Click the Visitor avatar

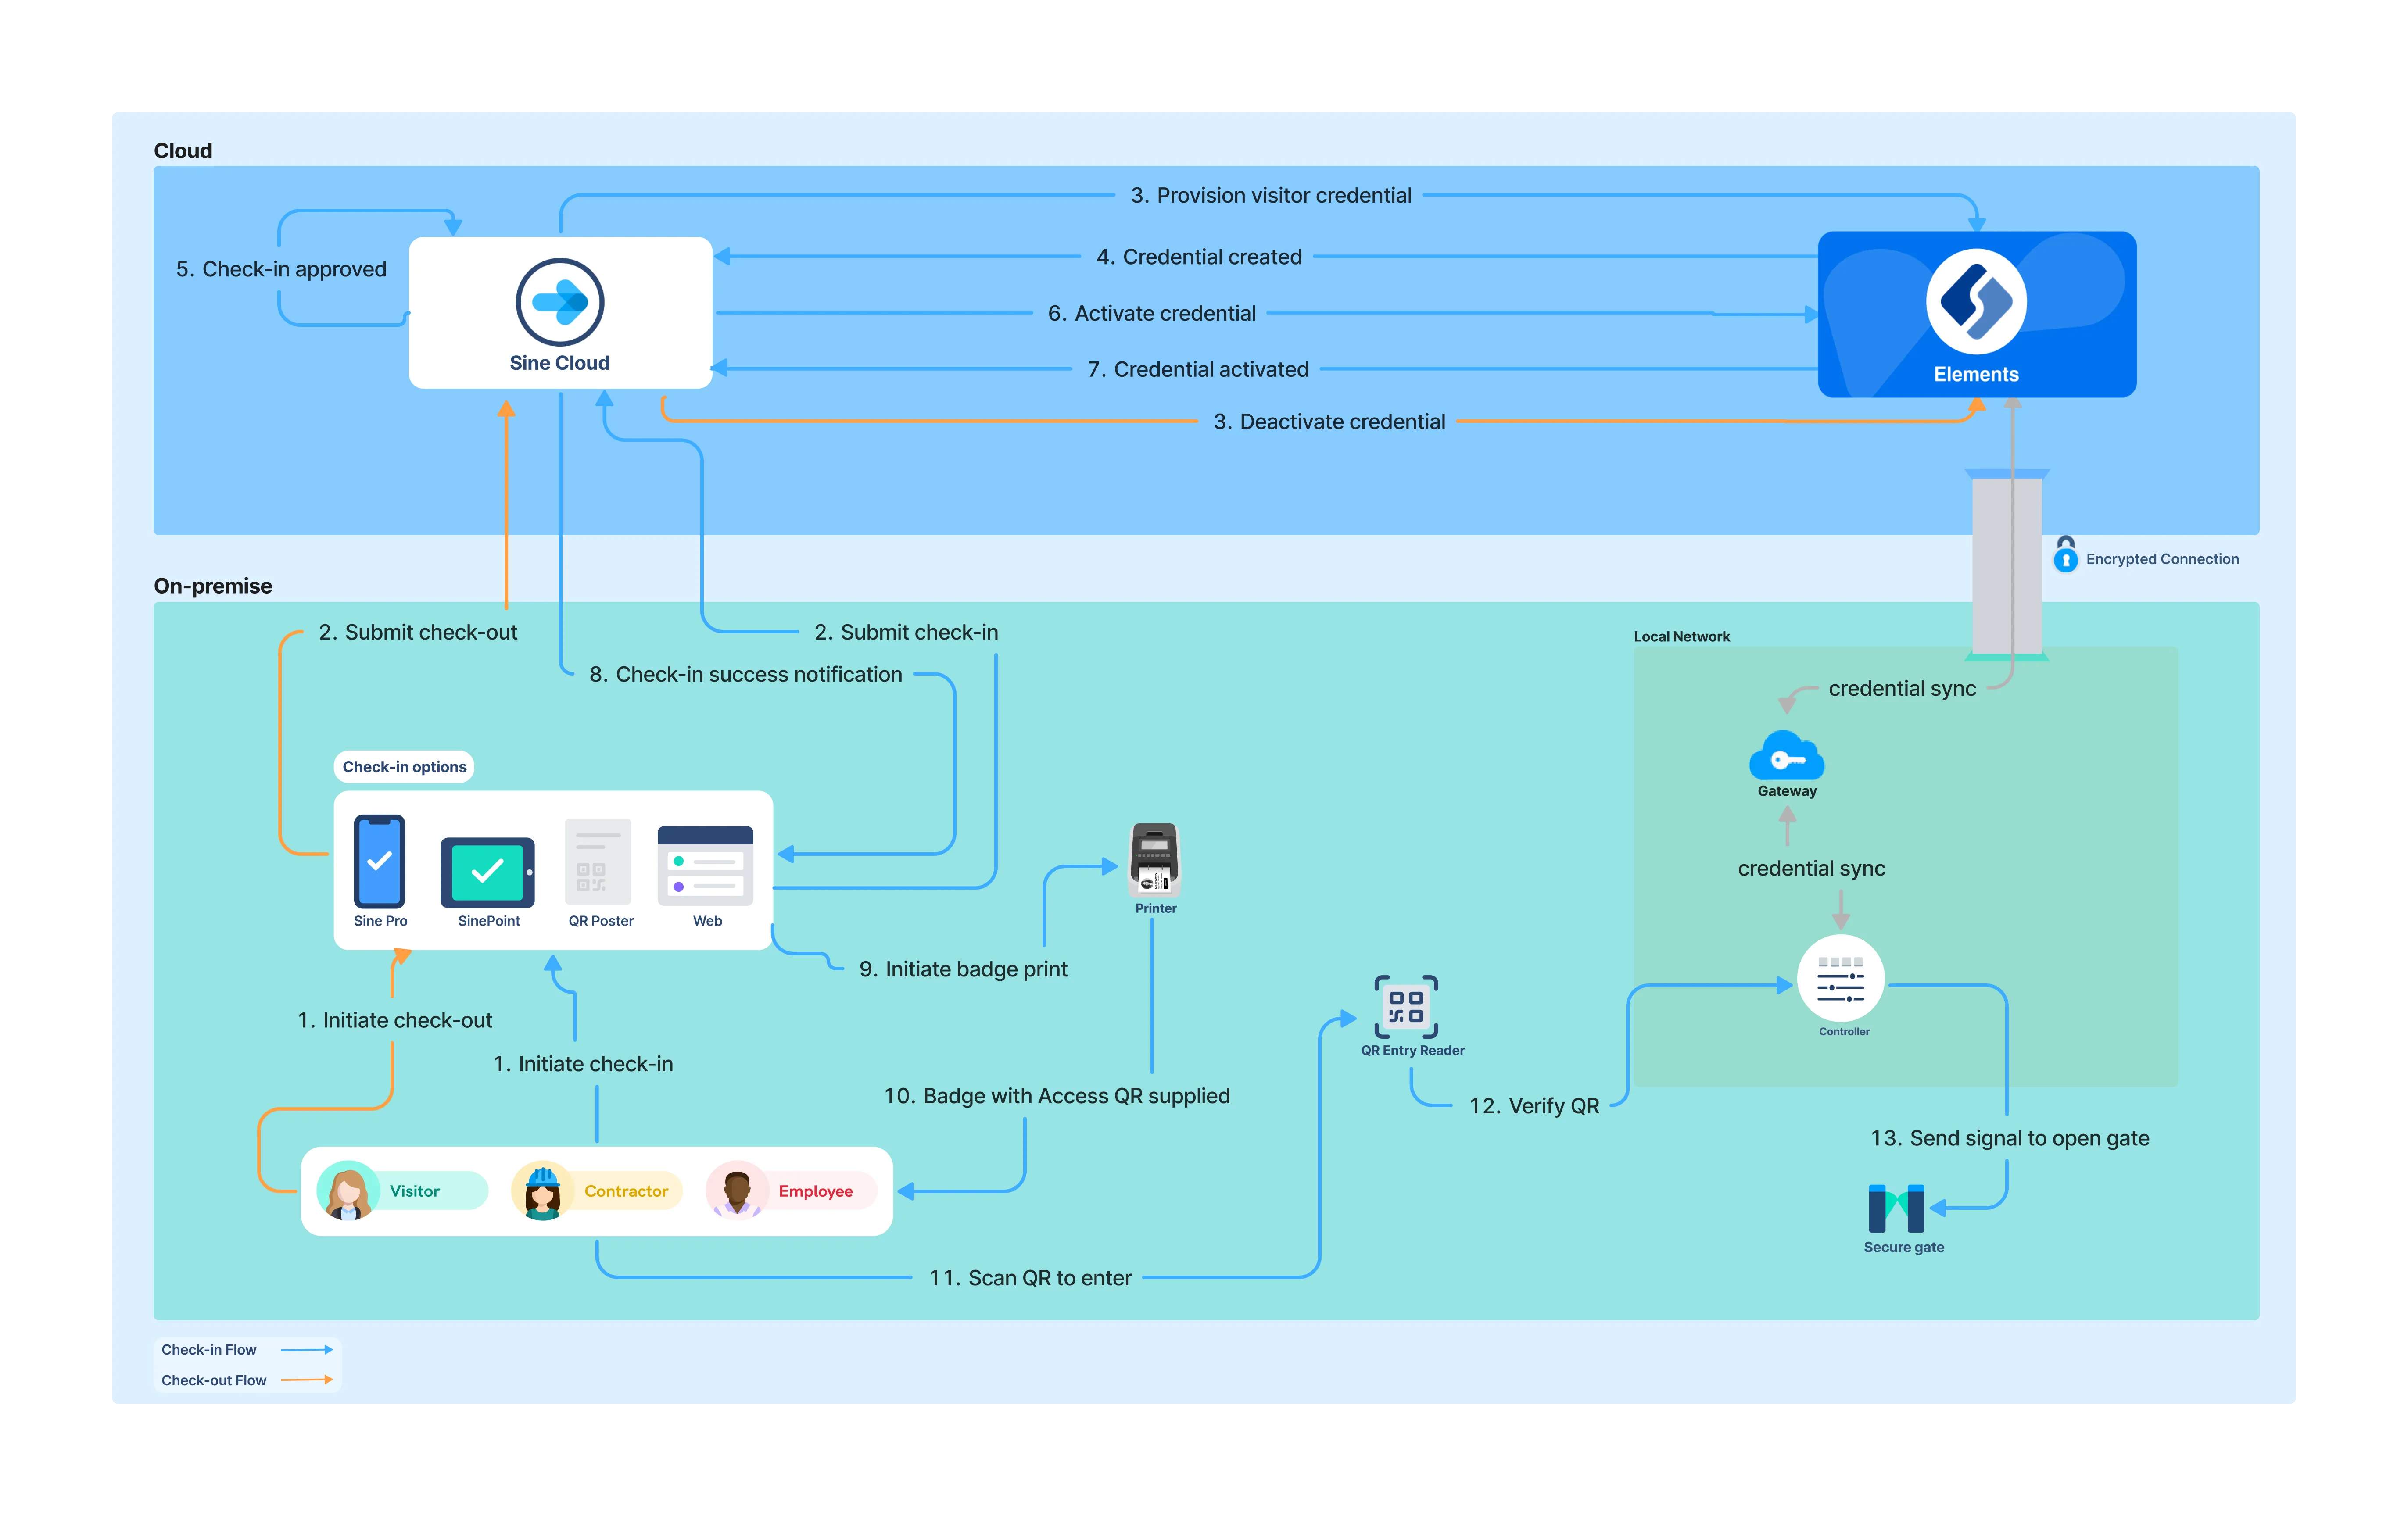pos(348,1191)
